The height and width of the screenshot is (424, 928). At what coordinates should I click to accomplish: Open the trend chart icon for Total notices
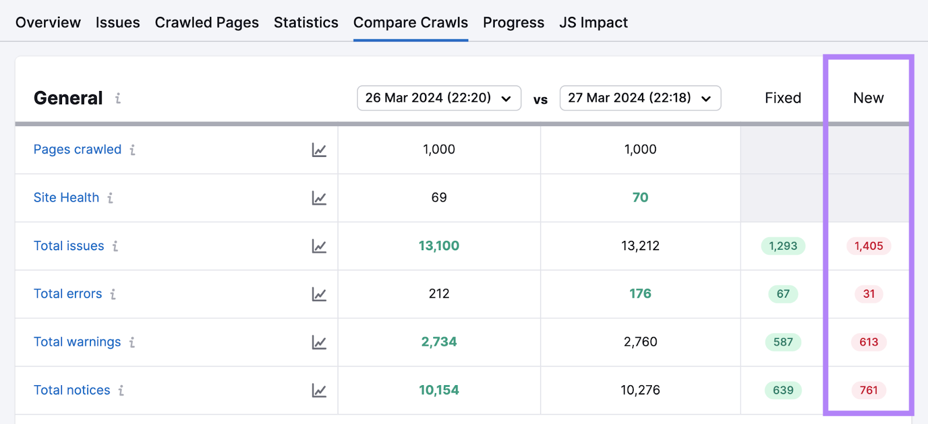(319, 390)
